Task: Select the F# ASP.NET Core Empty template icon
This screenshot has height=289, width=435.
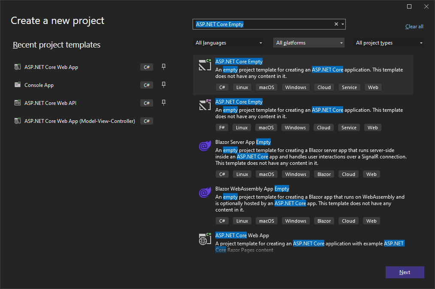Action: (x=205, y=104)
